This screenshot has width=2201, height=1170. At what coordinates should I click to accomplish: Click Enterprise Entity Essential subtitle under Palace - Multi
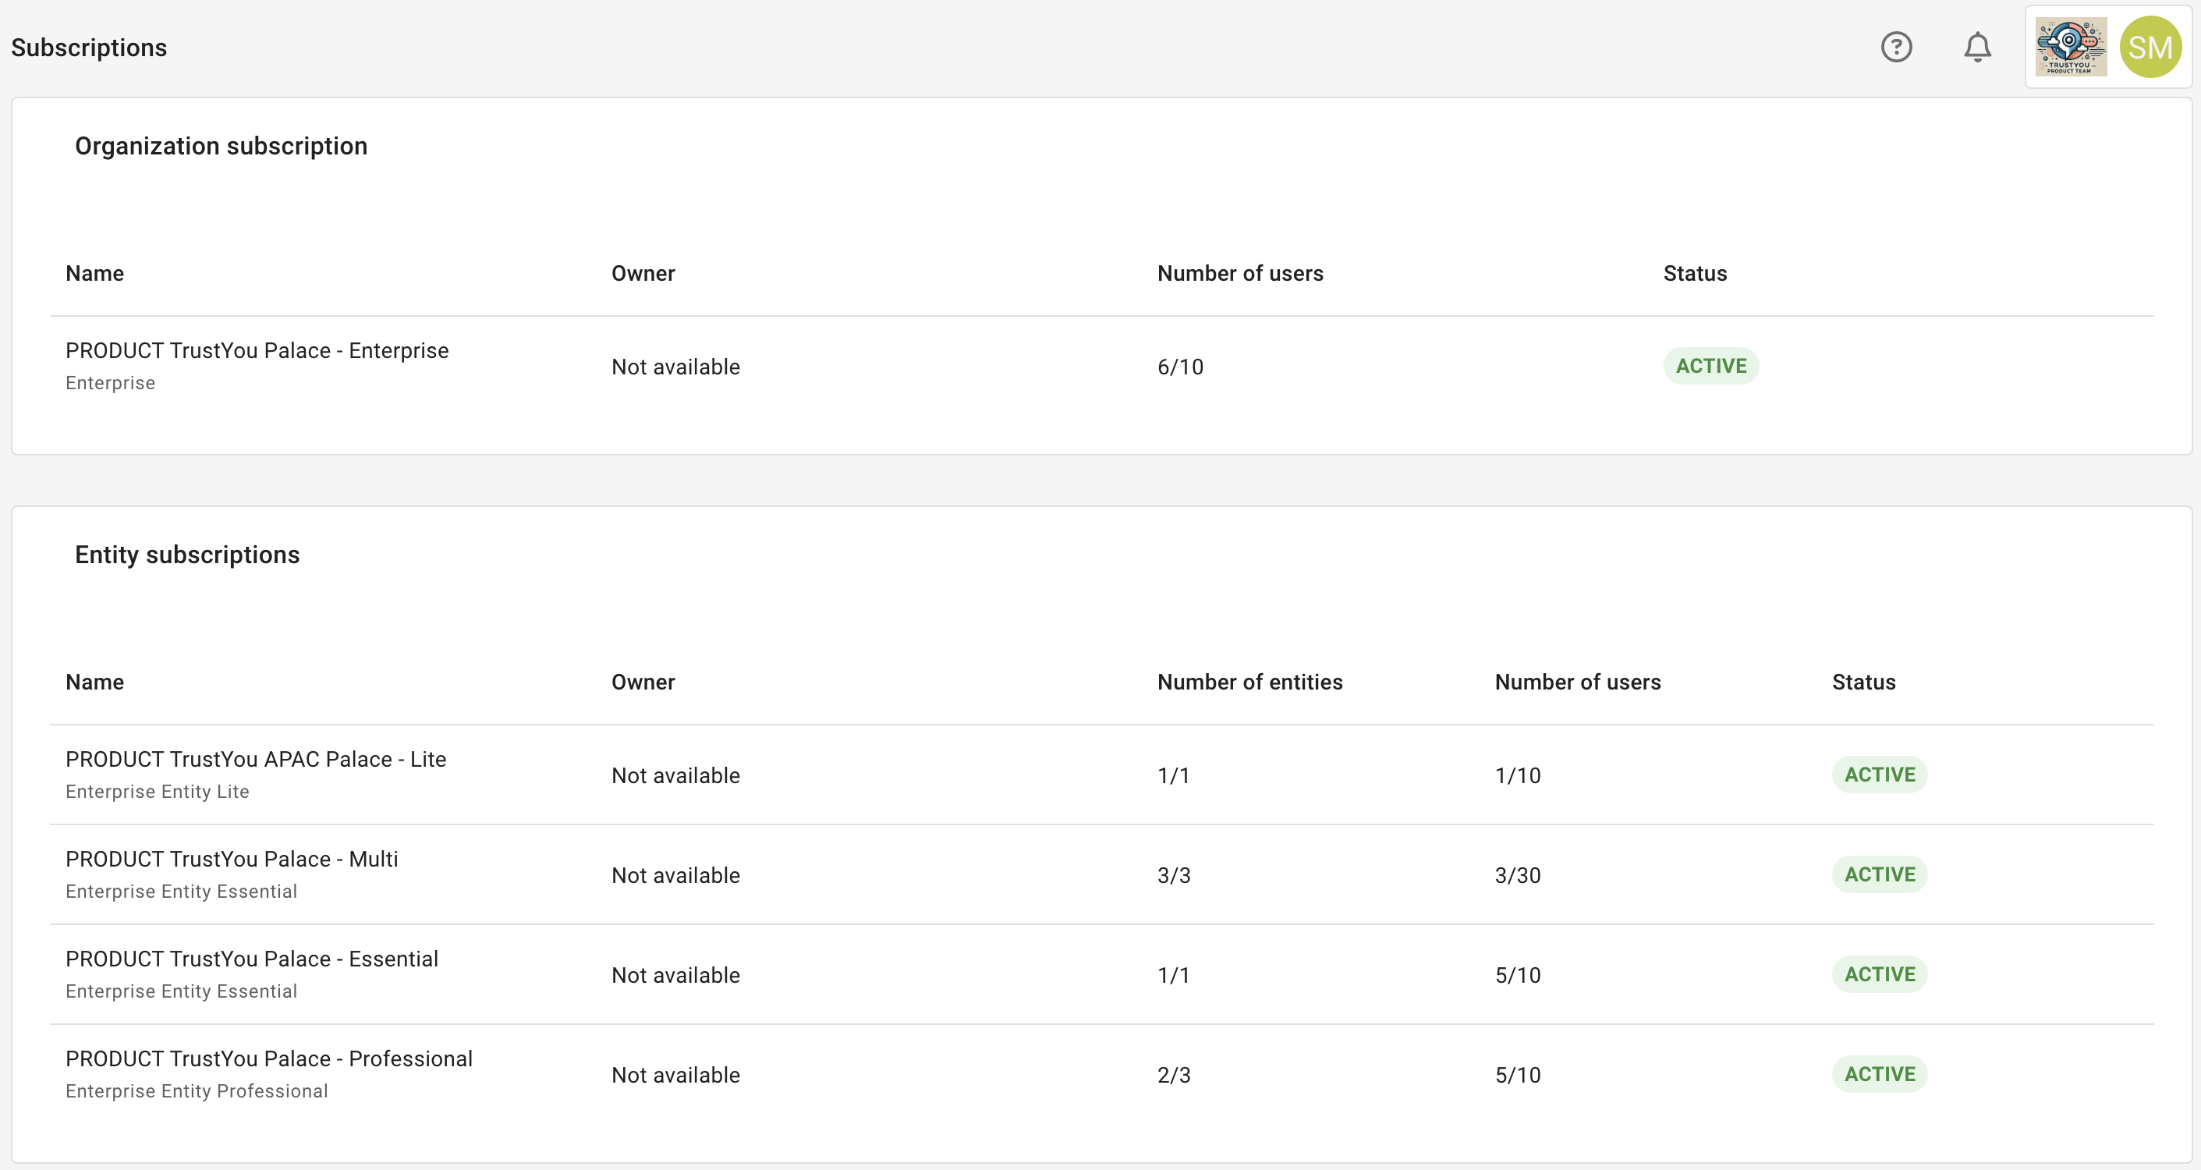click(181, 892)
